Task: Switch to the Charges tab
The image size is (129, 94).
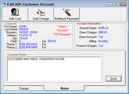Action: pos(24,88)
